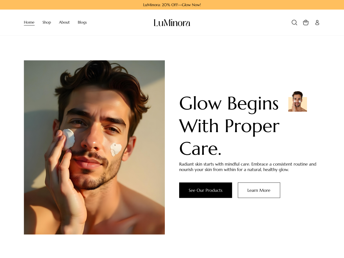Click the 'Radiant skin starts' paragraph text
Screen dimensions: 344x258
[248, 167]
